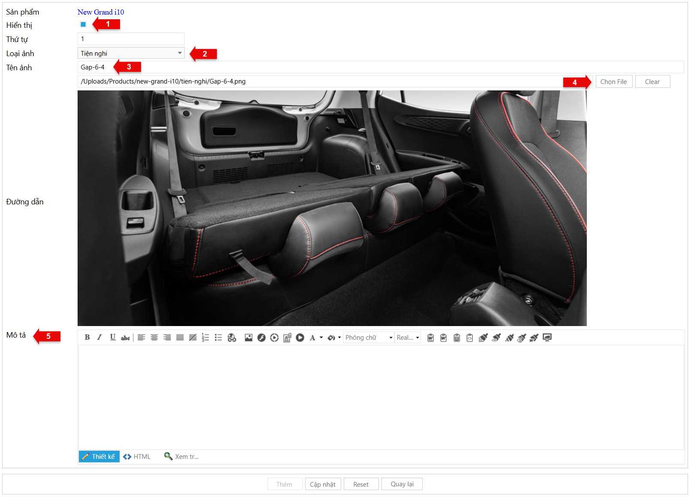691x497 pixels.
Task: Open the New Grand i10 product link
Action: [101, 12]
